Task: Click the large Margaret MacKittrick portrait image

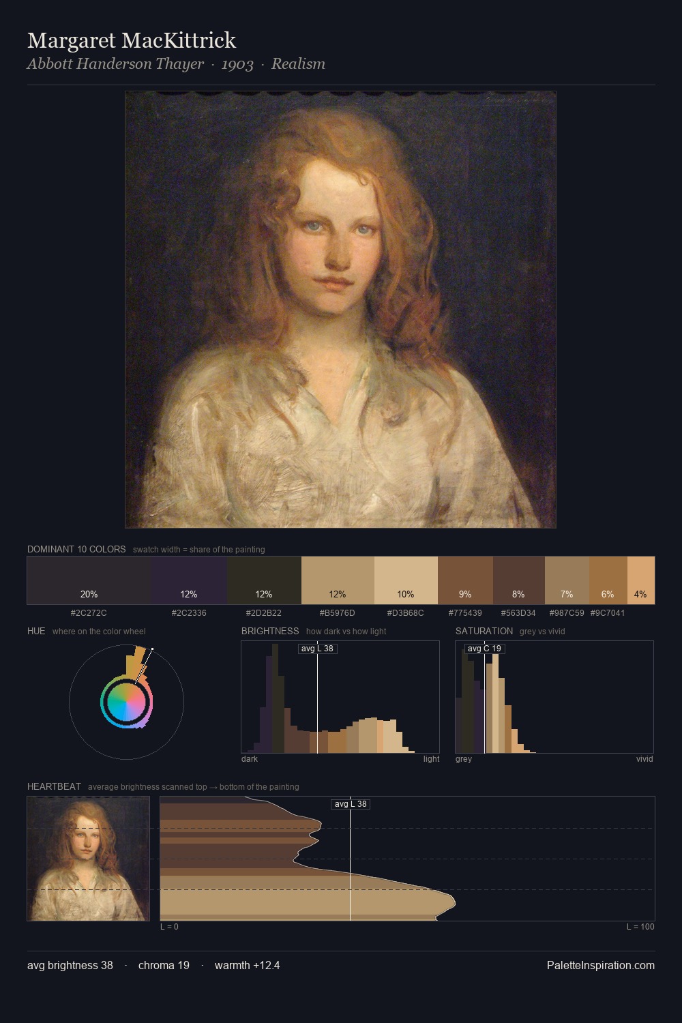Action: [340, 310]
